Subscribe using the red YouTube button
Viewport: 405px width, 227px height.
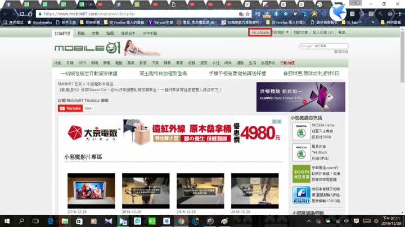(70, 108)
